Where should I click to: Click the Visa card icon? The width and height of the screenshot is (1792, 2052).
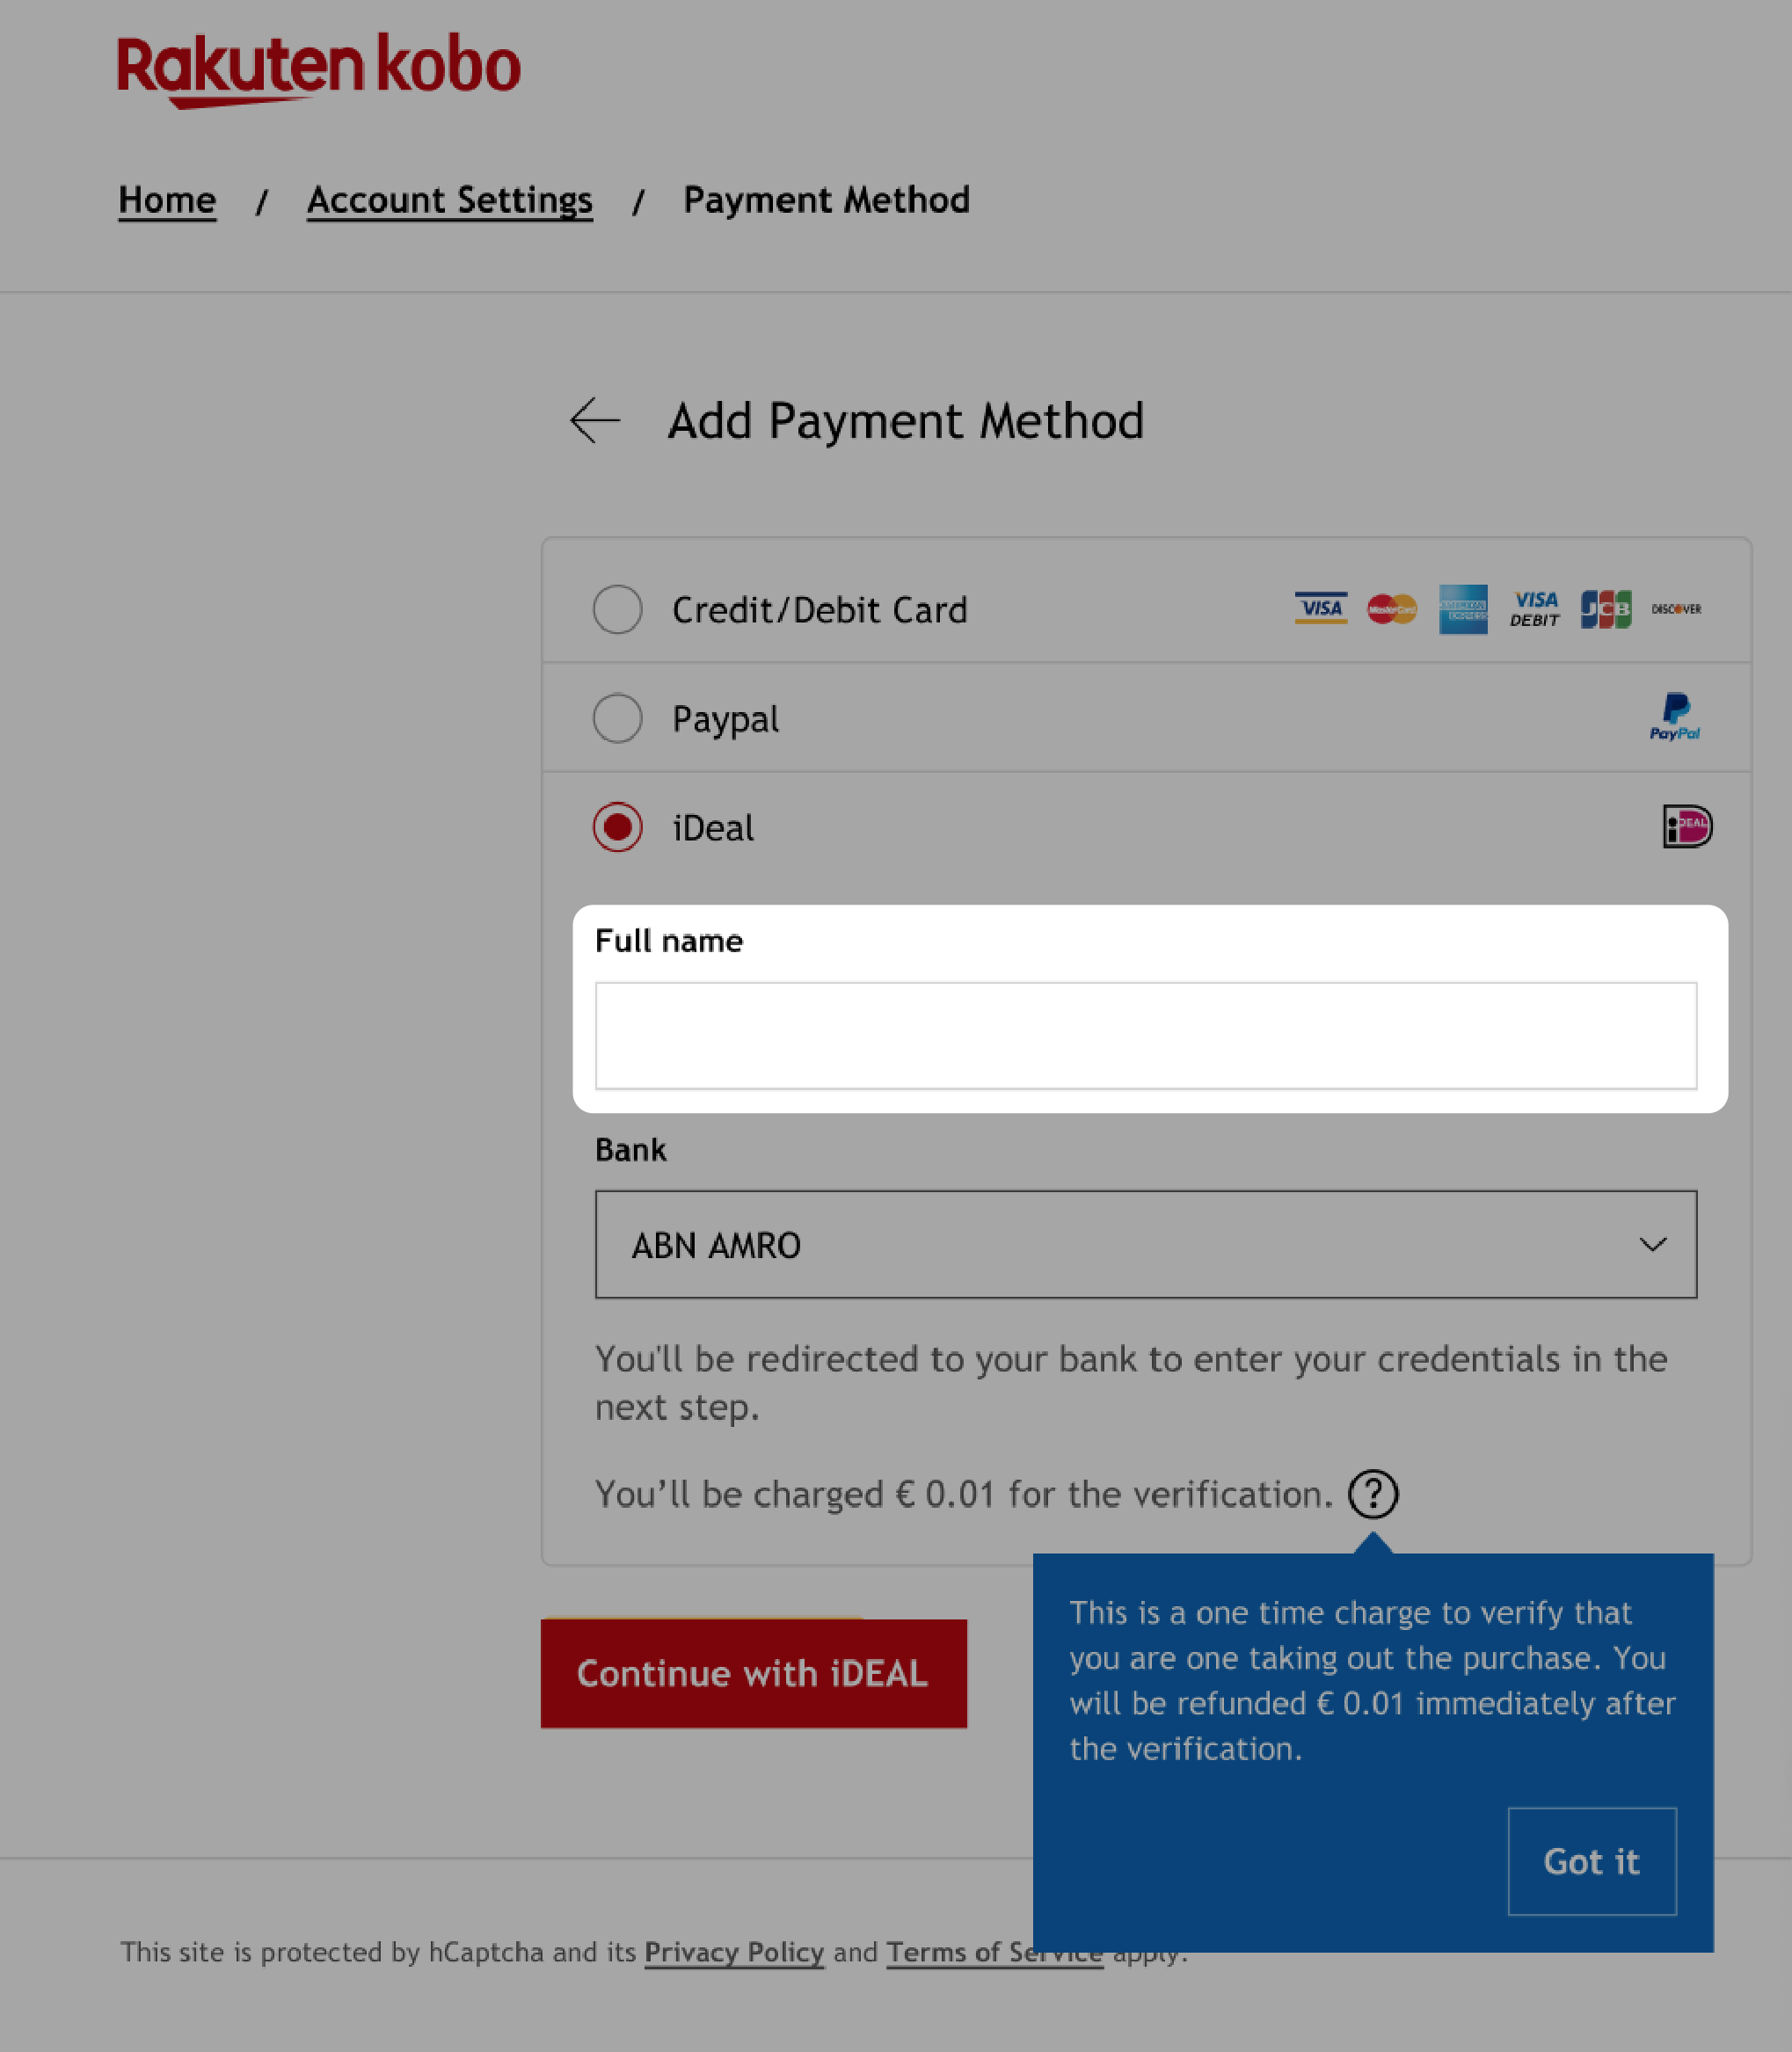click(x=1321, y=609)
